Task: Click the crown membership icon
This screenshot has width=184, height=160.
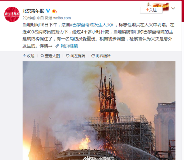Action: click(54, 11)
